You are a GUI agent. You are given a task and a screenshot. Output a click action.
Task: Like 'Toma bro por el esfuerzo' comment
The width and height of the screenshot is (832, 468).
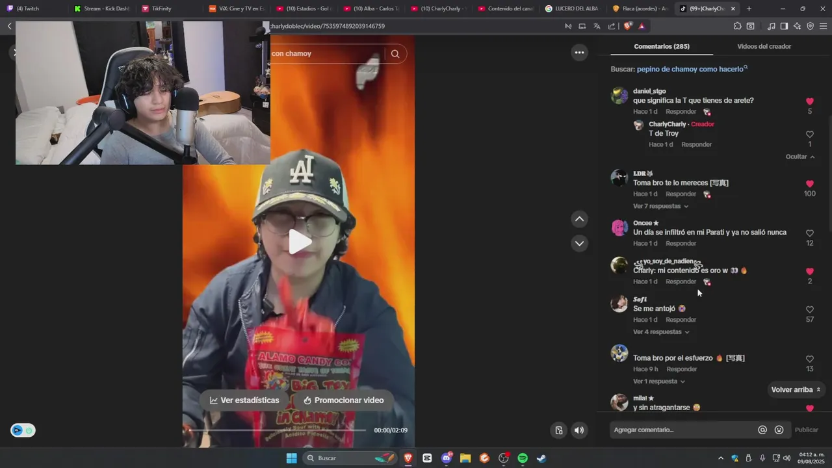pyautogui.click(x=809, y=359)
